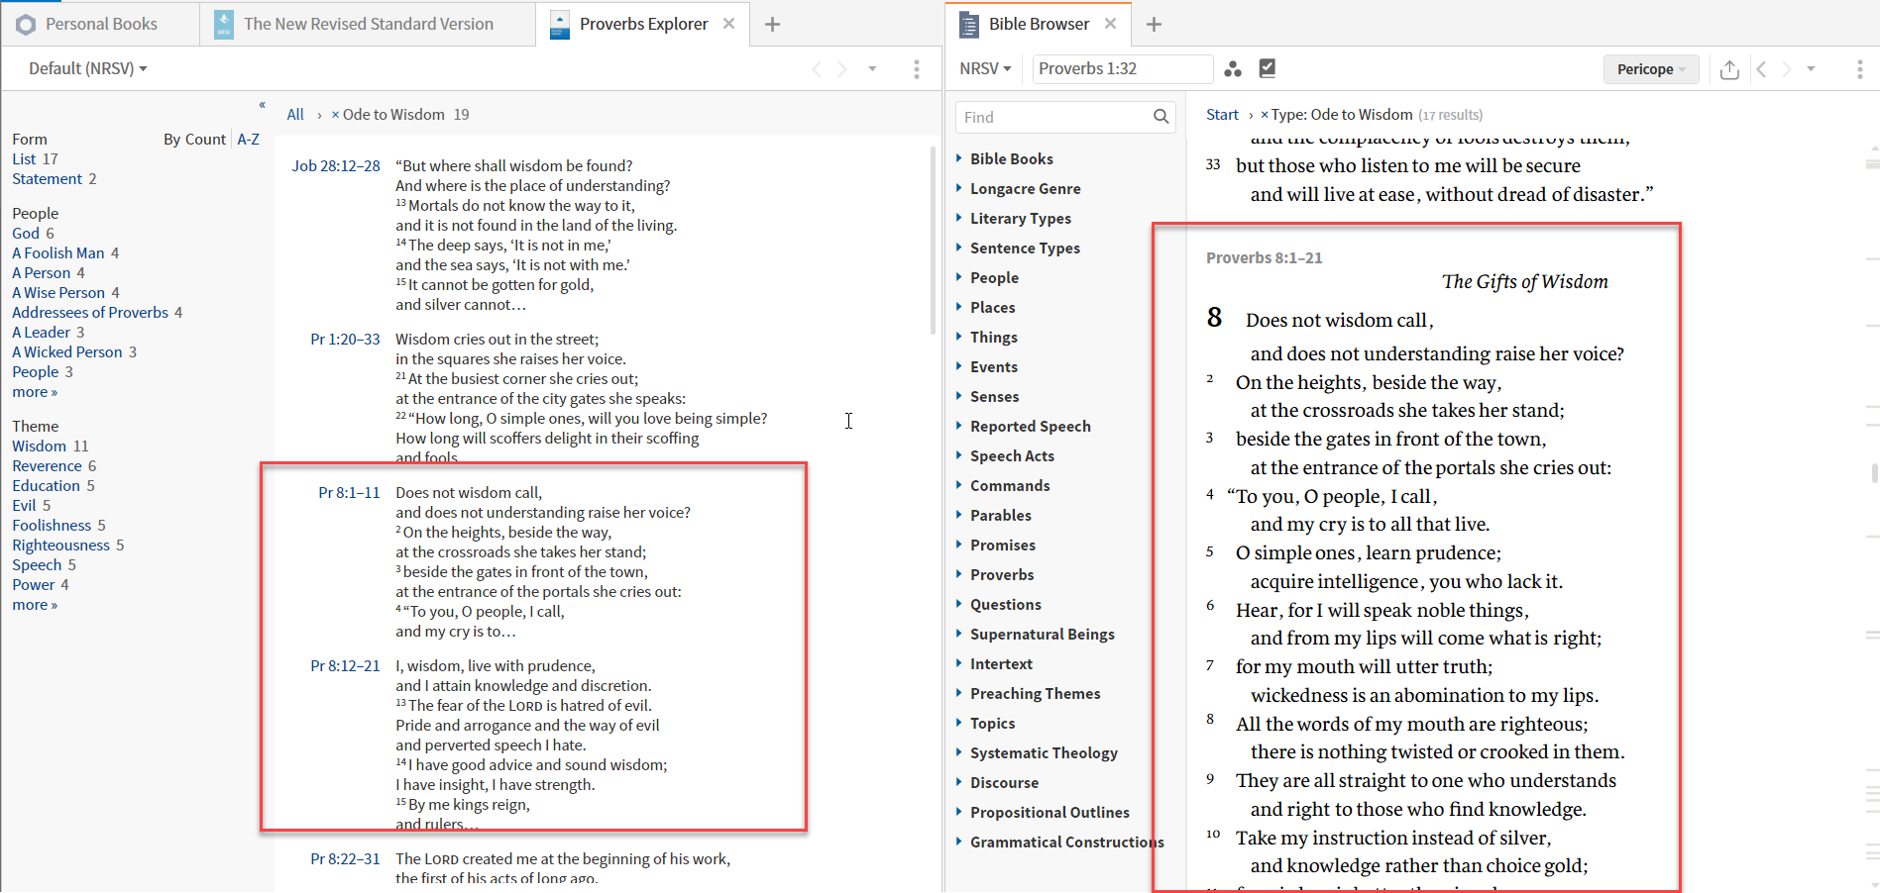Click the Personal Books tab icon
Image resolution: width=1880 pixels, height=893 pixels.
pos(26,24)
